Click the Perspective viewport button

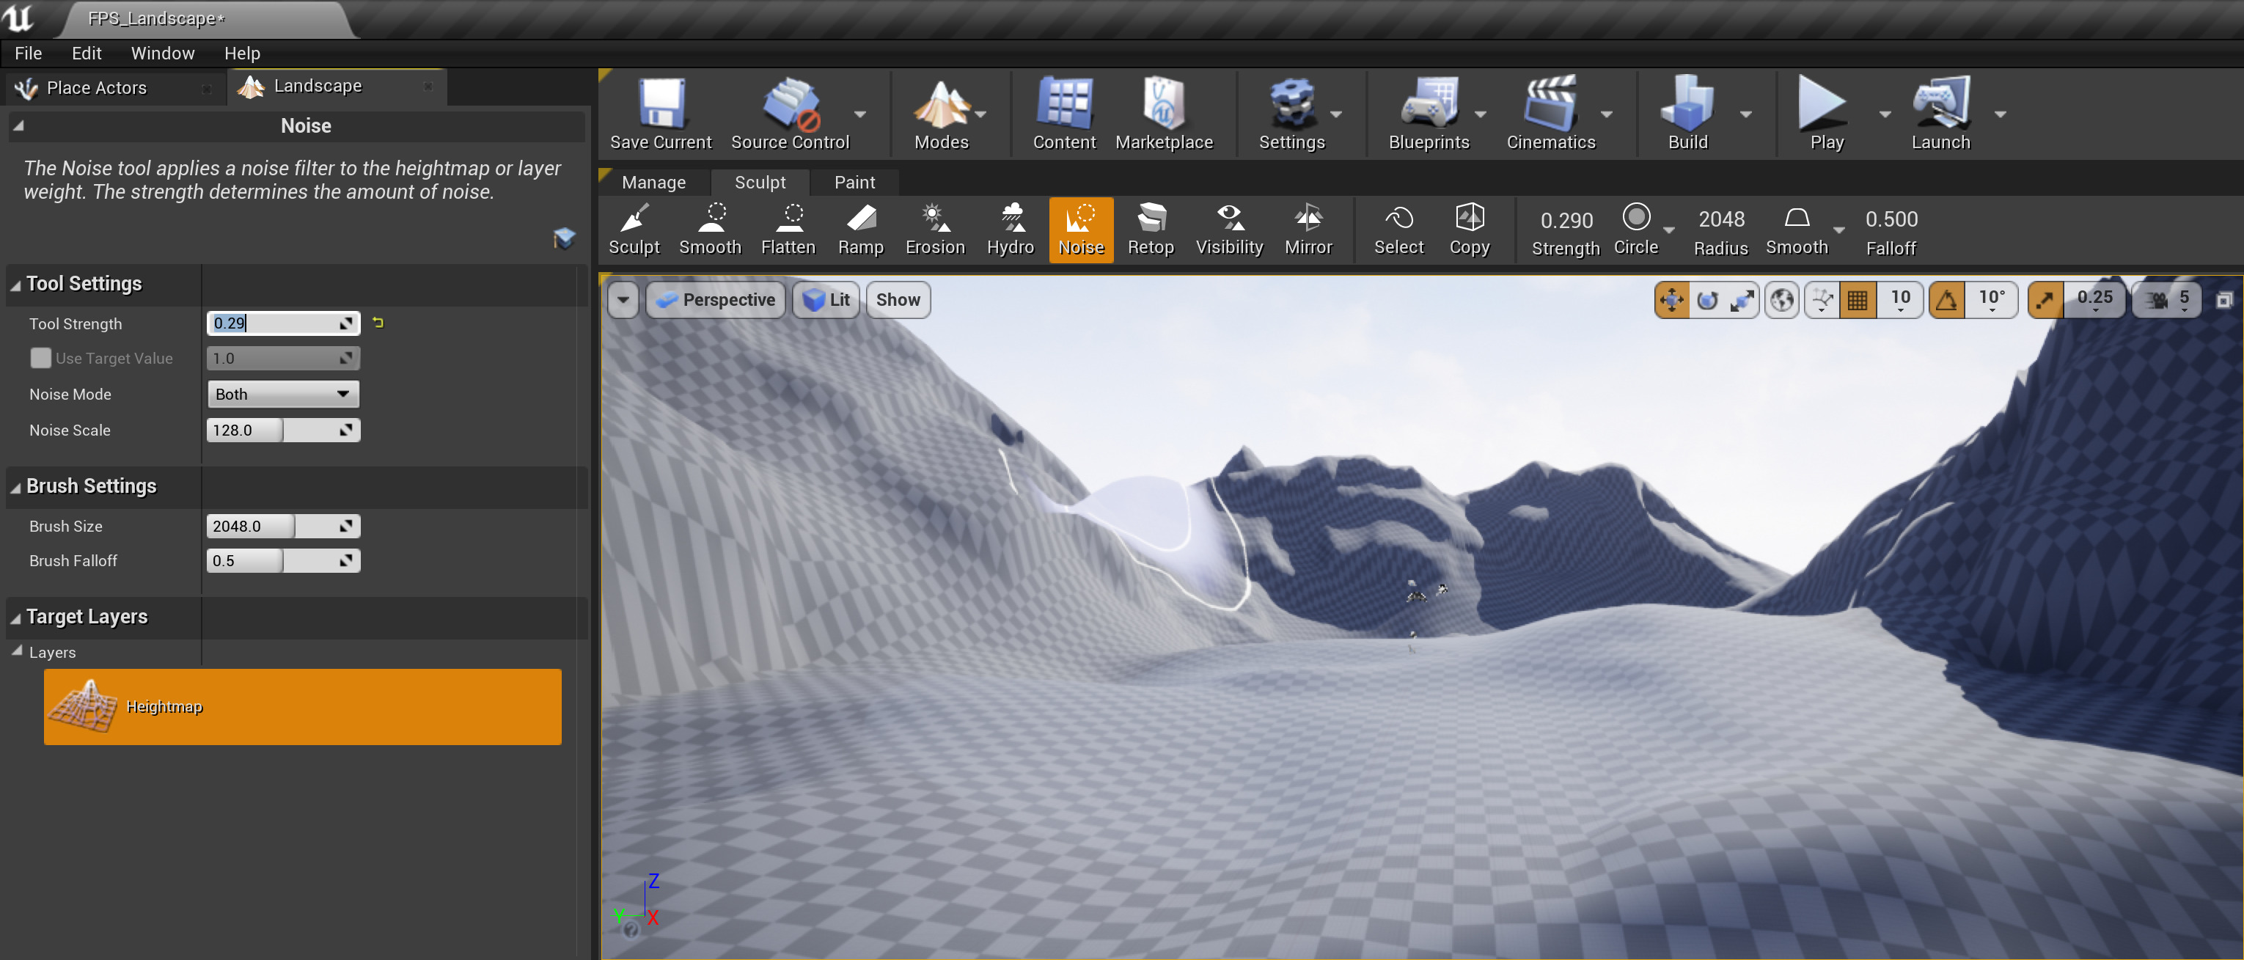[x=716, y=300]
